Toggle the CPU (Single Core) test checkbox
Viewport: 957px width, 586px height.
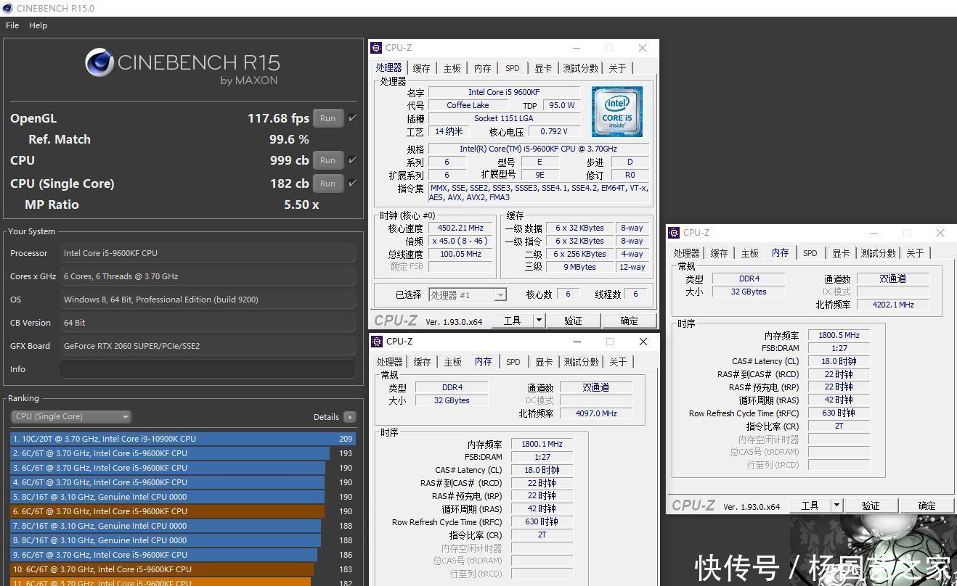pos(352,183)
